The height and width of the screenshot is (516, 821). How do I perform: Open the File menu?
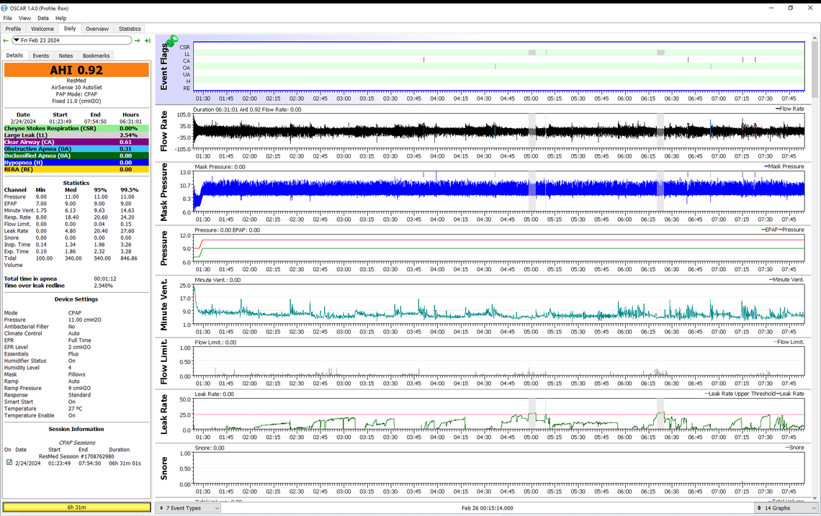[x=7, y=18]
